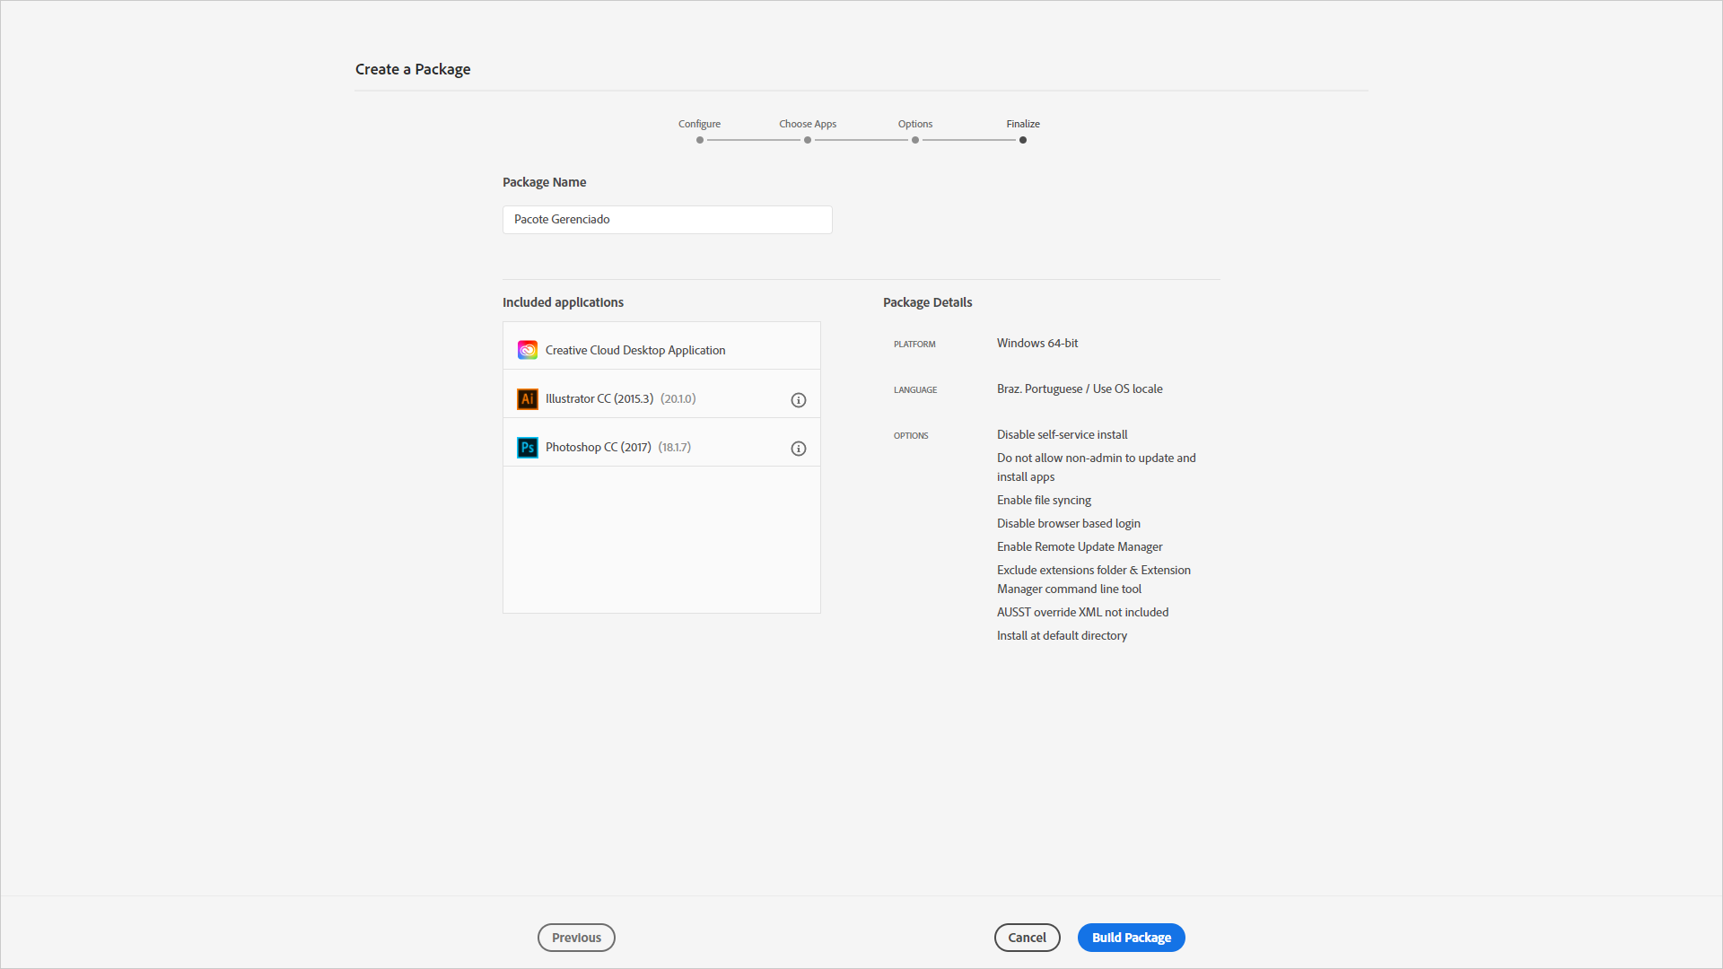Click the AUSST override XML not included text
This screenshot has width=1723, height=969.
pyautogui.click(x=1083, y=612)
